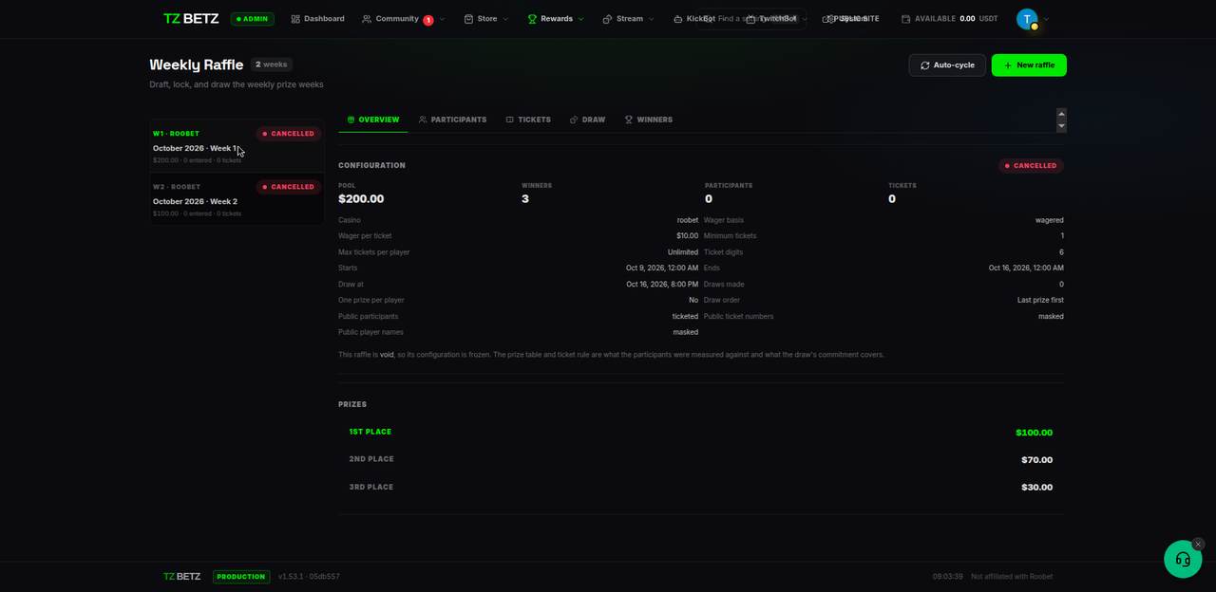Switch to the Winners tab
The width and height of the screenshot is (1216, 592).
pyautogui.click(x=649, y=120)
